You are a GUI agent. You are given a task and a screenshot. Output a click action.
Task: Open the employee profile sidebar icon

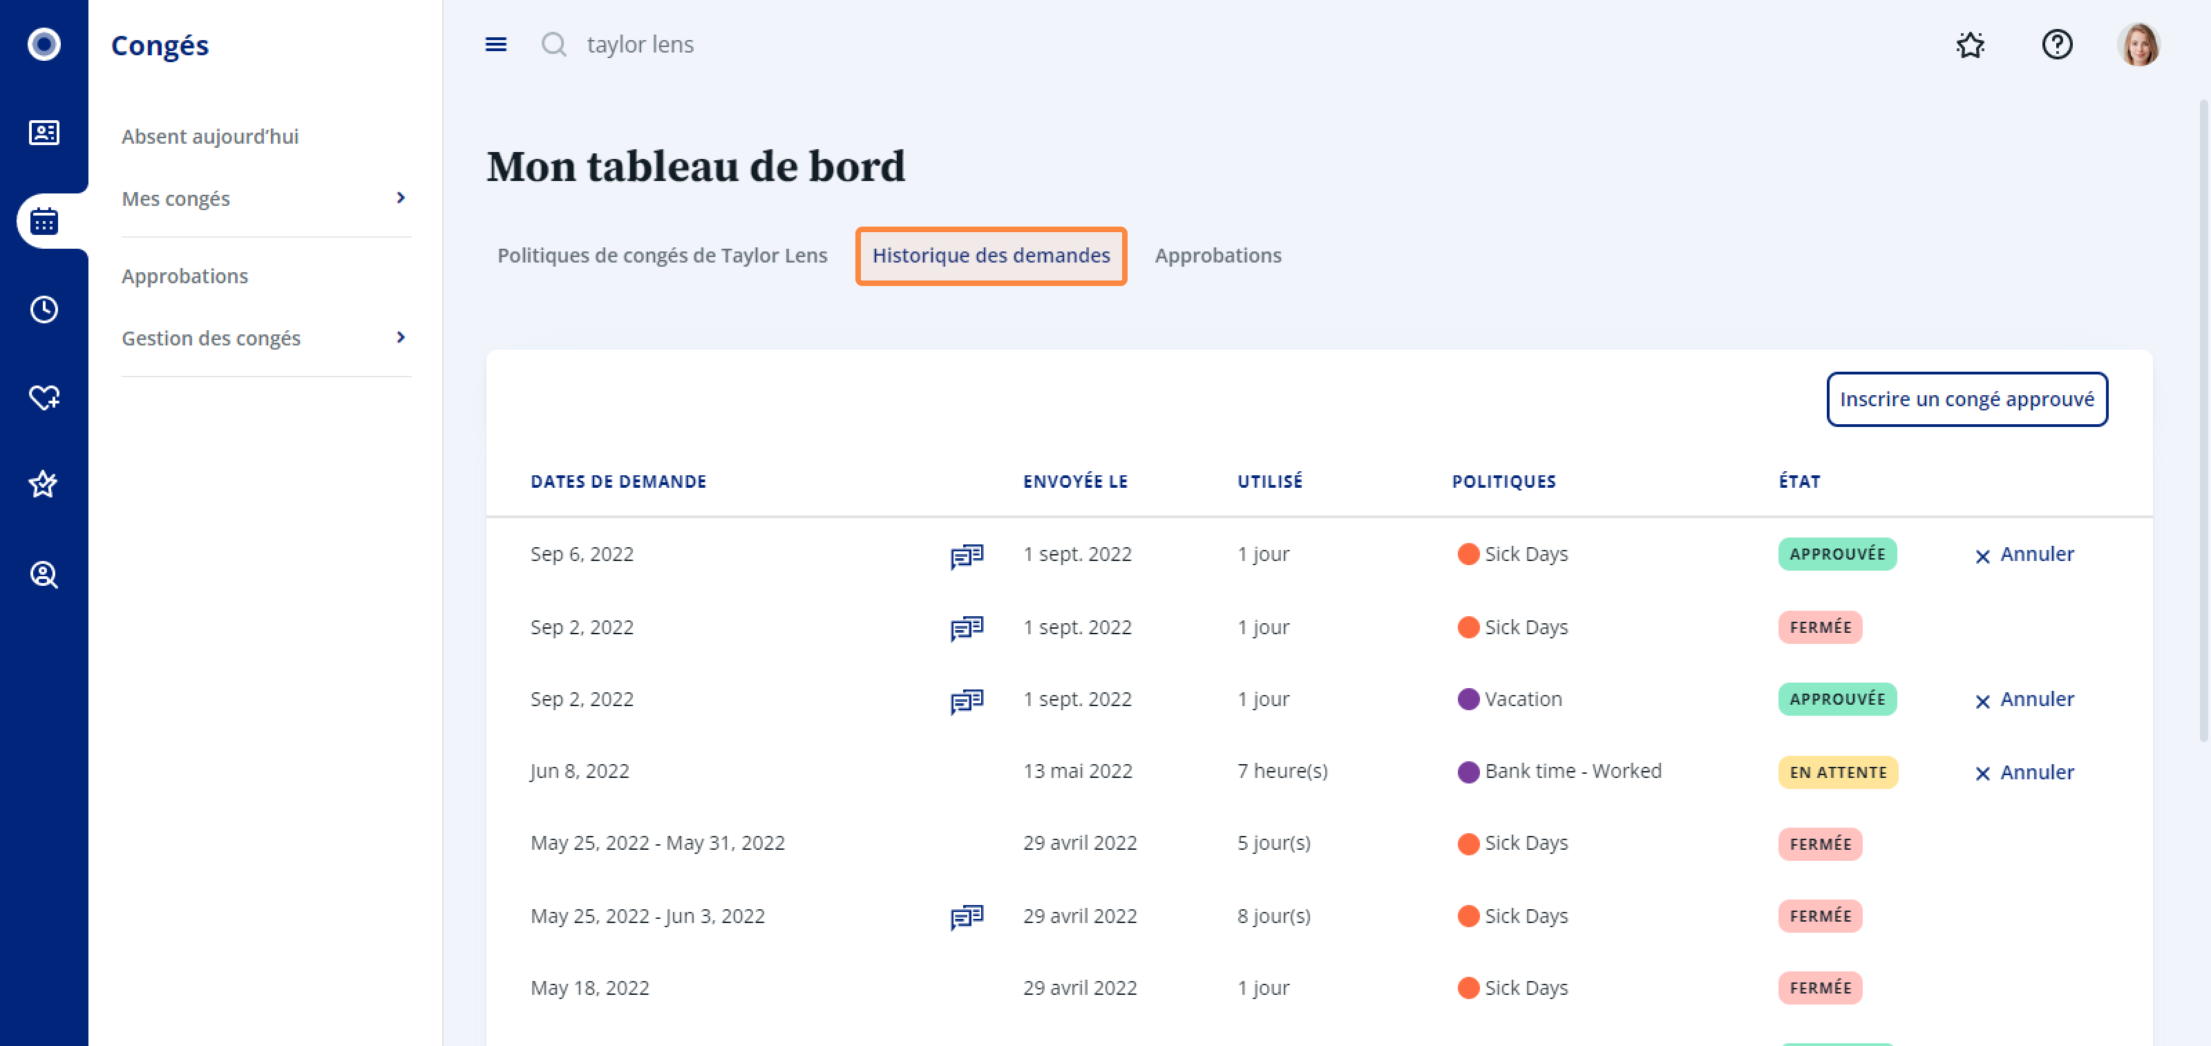[x=44, y=133]
